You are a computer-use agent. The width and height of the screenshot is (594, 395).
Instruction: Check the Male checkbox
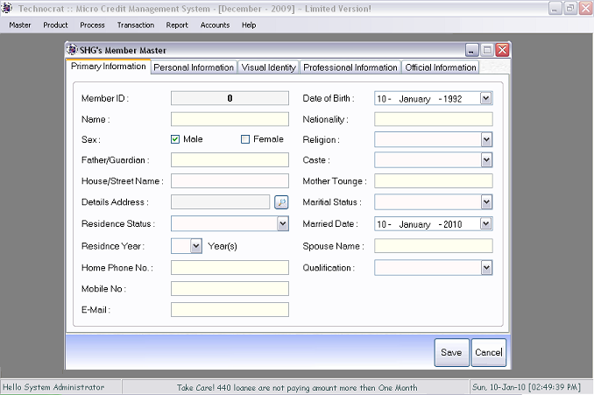coord(175,139)
